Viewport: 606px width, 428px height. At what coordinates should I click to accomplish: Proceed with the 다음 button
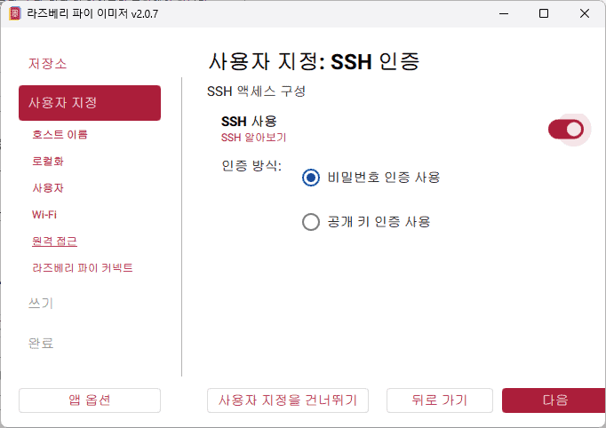point(554,400)
